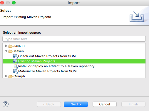Screen dimensions: 149x111
Task: Click the Check out Maven Projects icon
Action: [x=15, y=56]
